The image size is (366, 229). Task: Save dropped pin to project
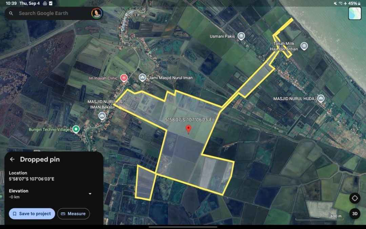(x=32, y=214)
